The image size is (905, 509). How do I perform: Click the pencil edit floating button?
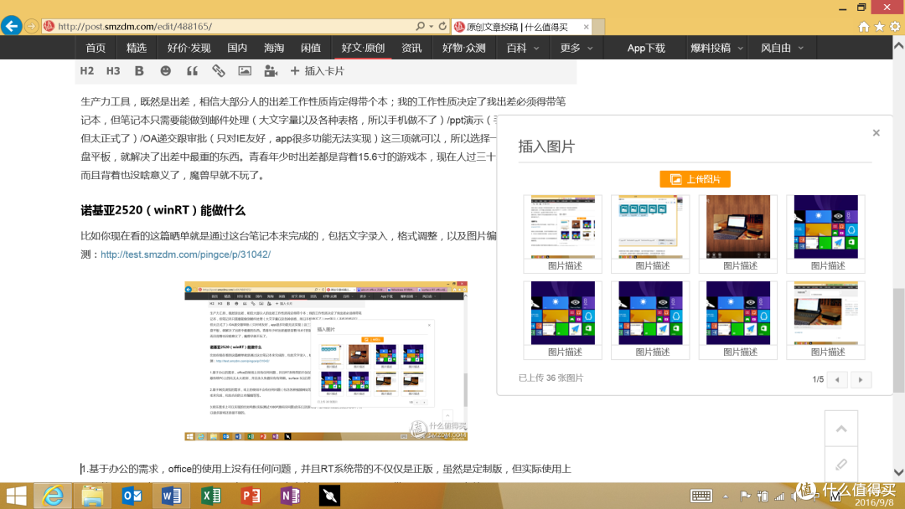[841, 464]
